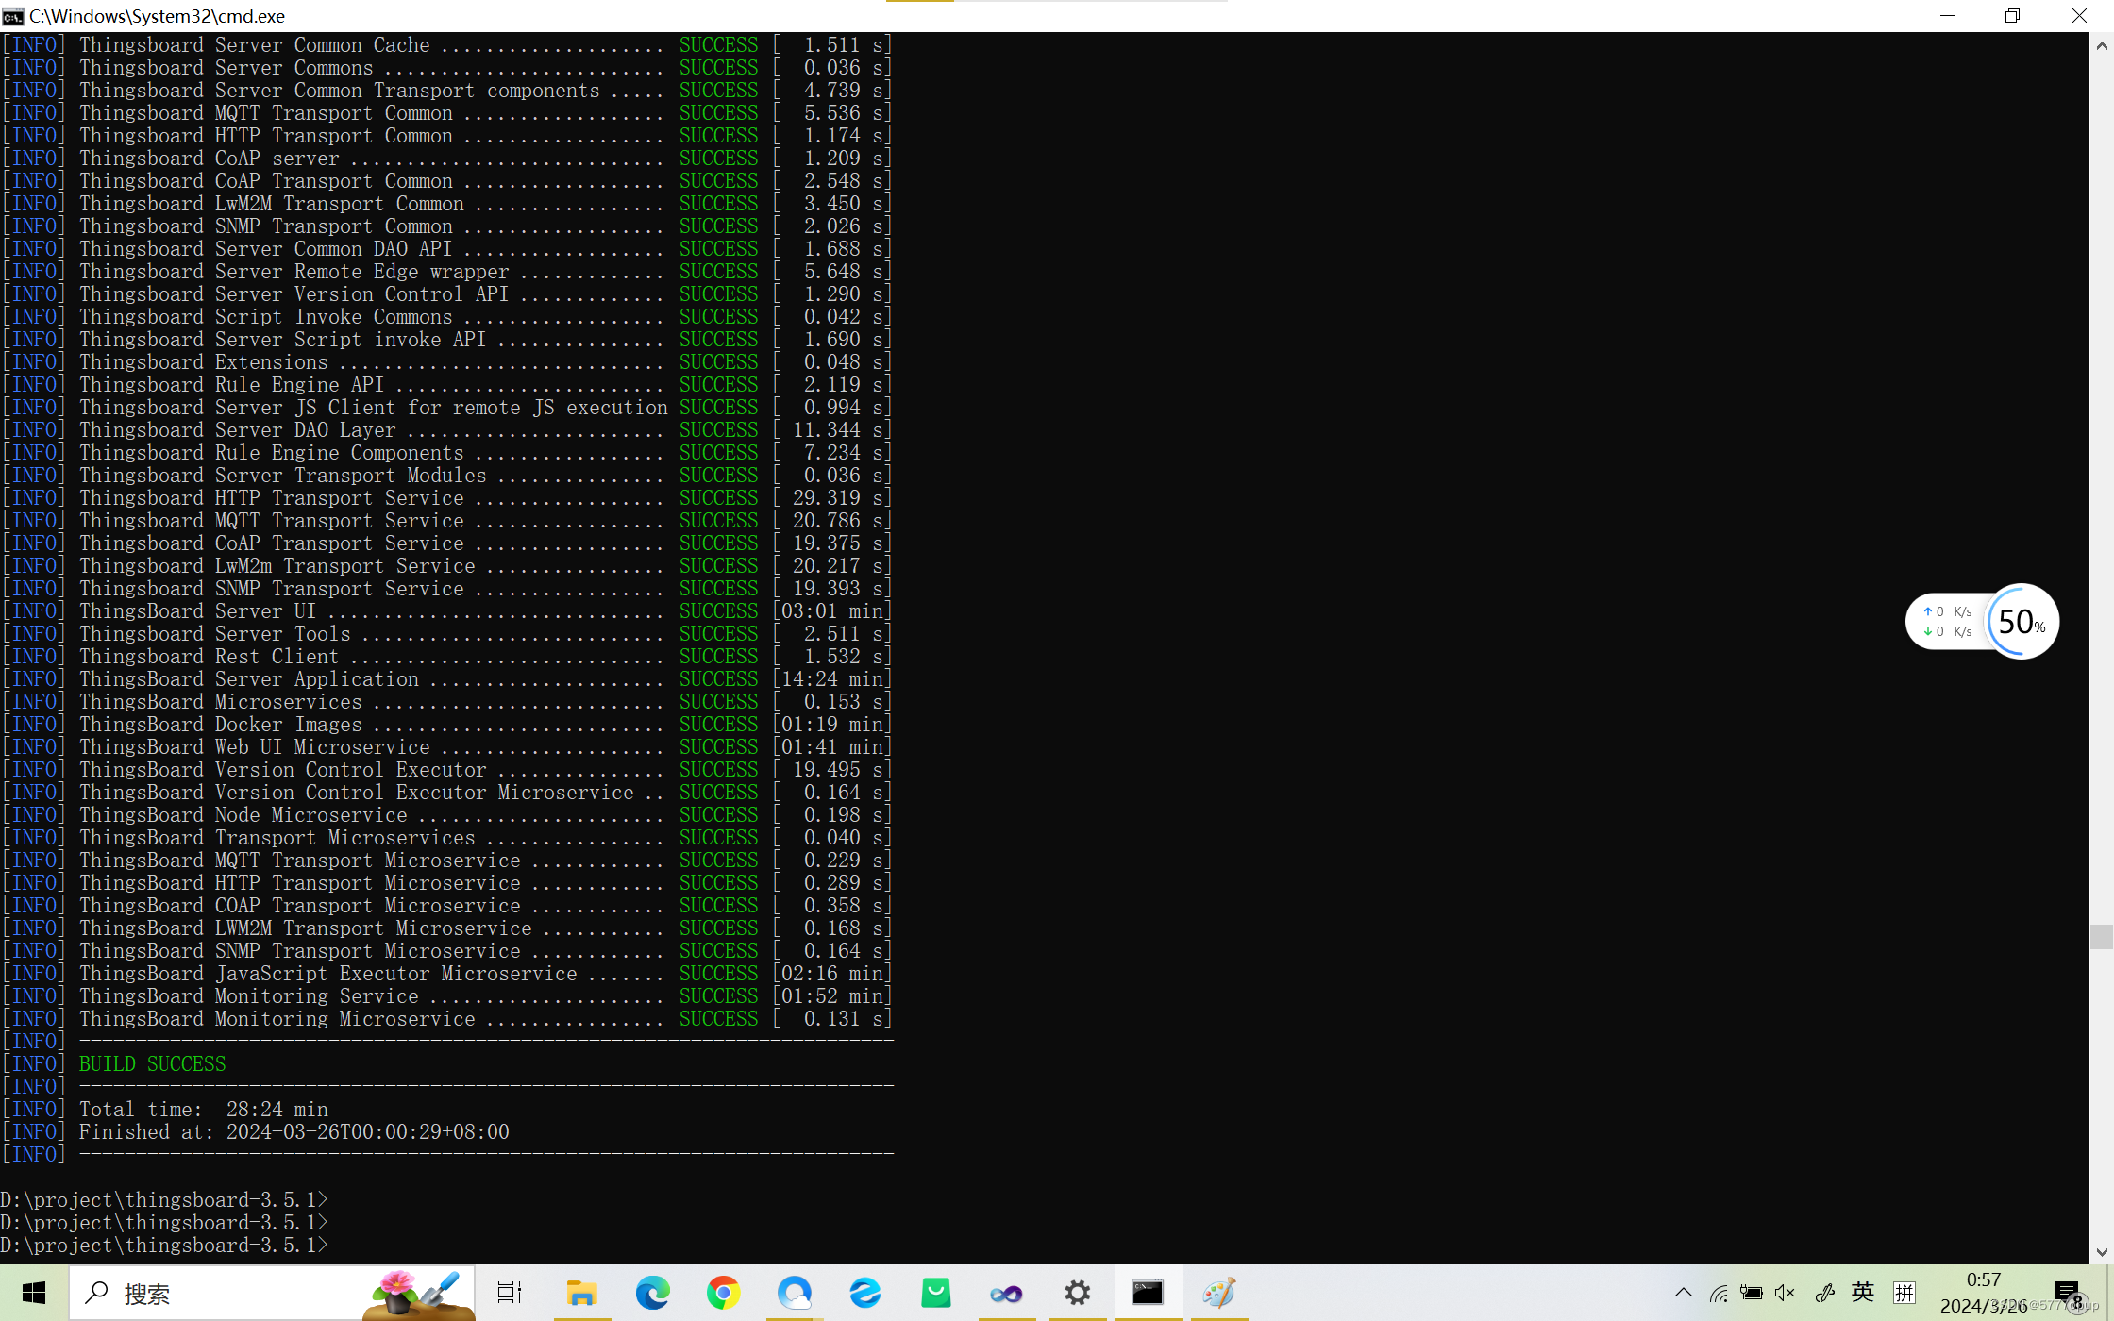The width and height of the screenshot is (2114, 1321).
Task: Click the taskbar search box
Action: (x=272, y=1293)
